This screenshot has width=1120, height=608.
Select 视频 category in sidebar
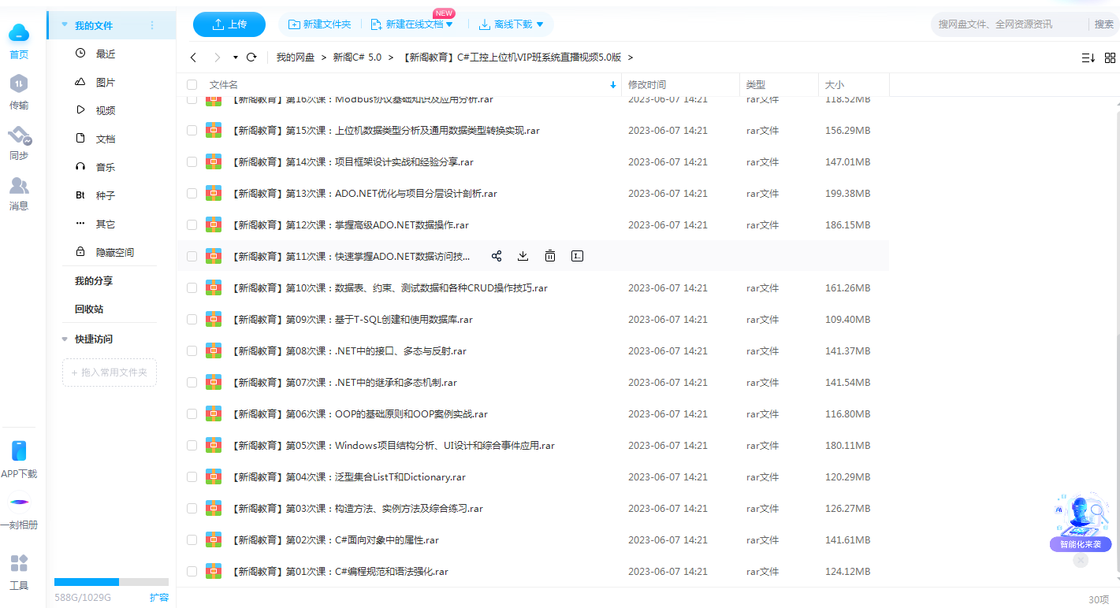point(106,111)
